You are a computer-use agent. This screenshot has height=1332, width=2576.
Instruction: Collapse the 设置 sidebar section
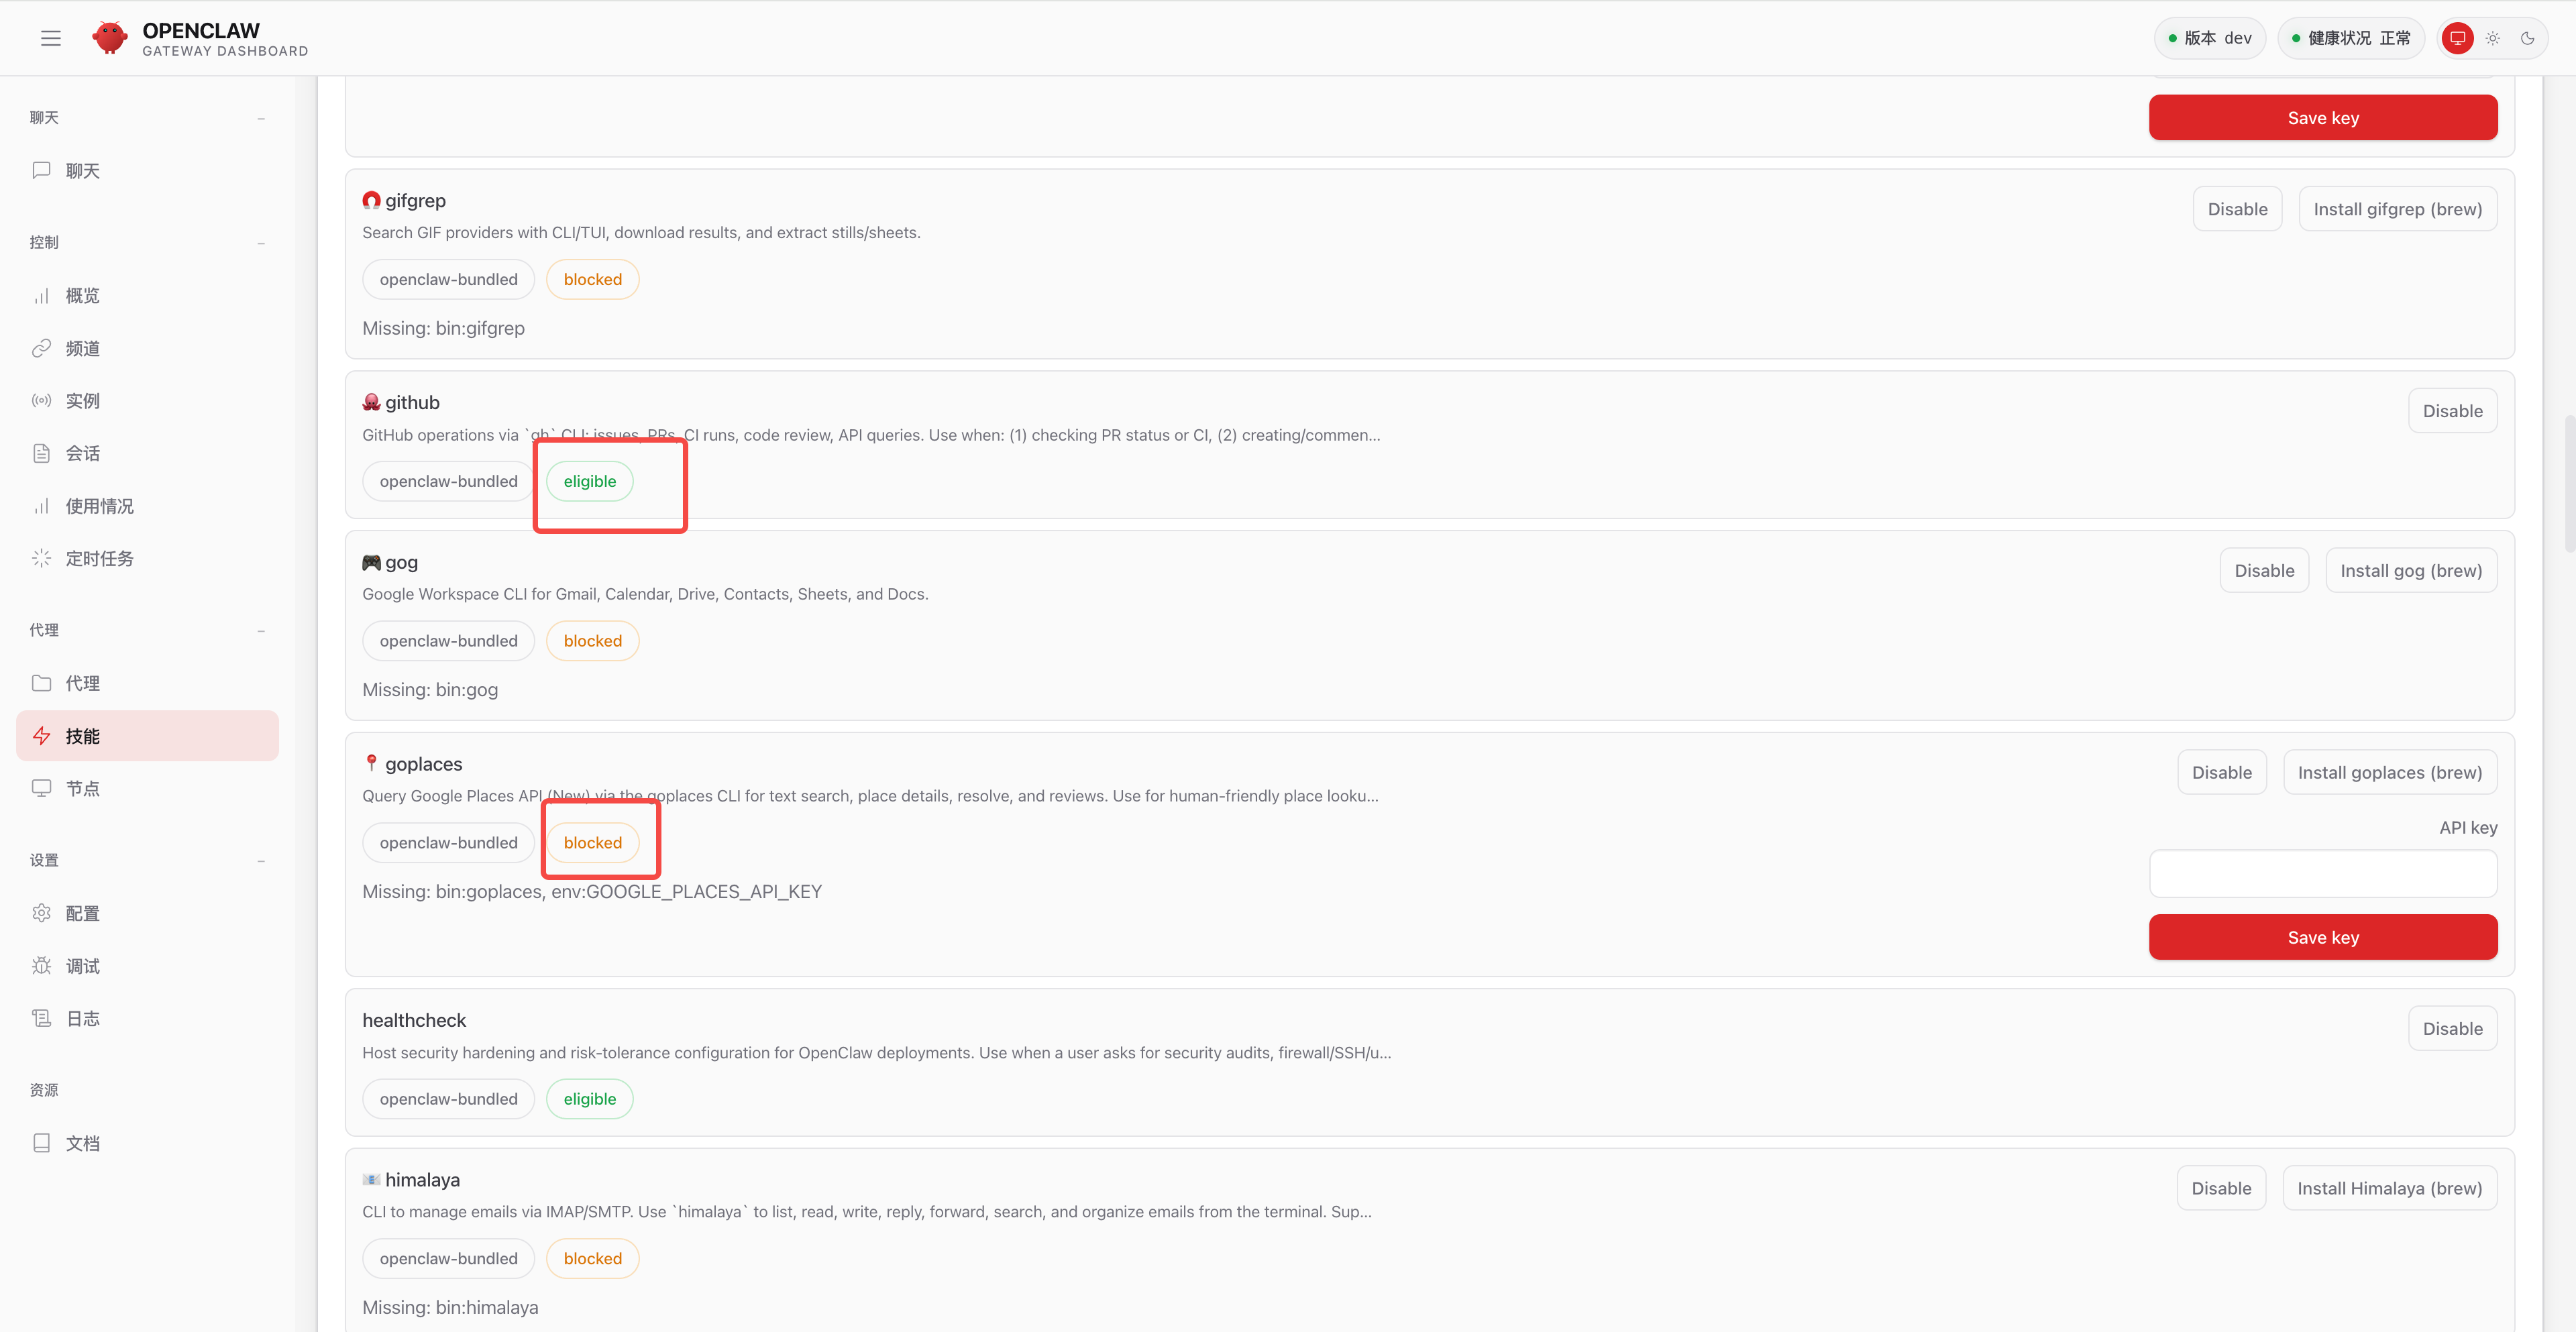coord(261,861)
